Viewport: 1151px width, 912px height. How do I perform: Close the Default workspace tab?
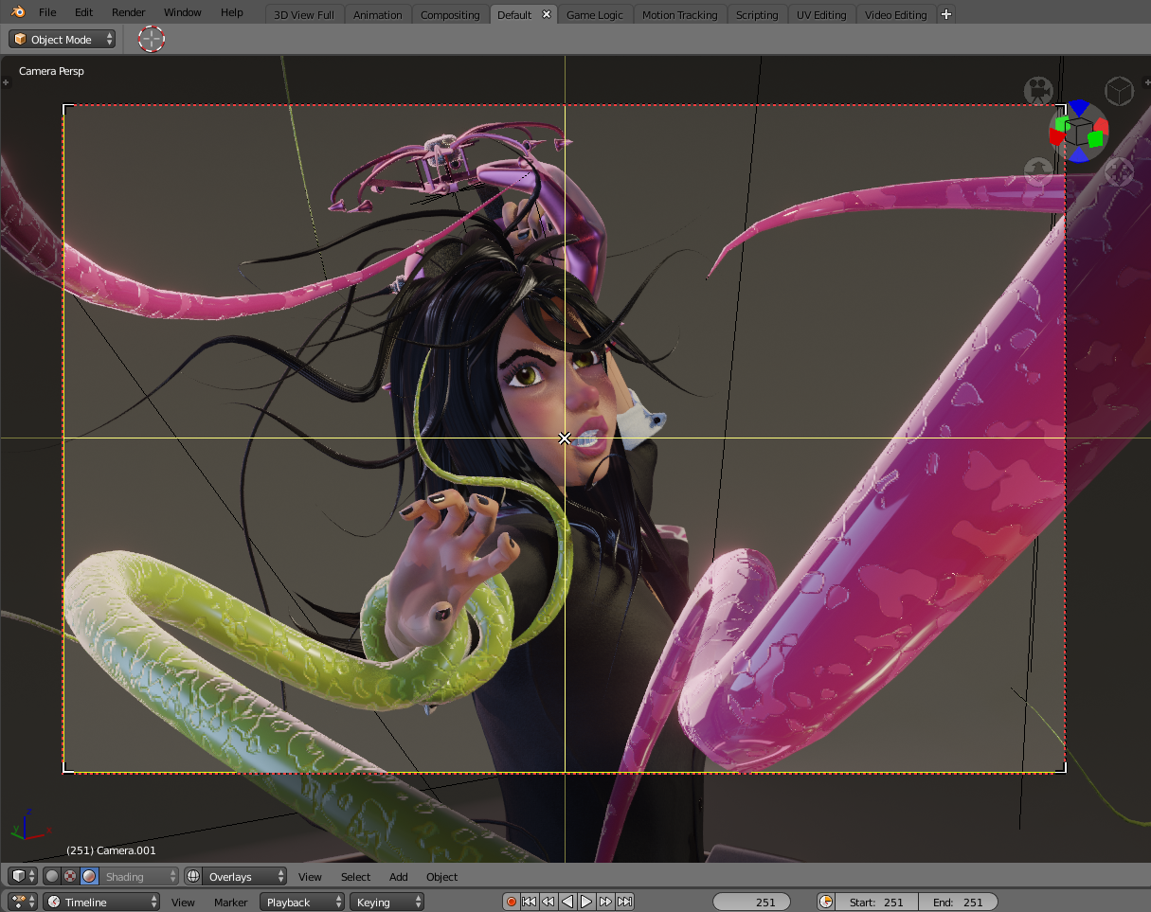[547, 15]
